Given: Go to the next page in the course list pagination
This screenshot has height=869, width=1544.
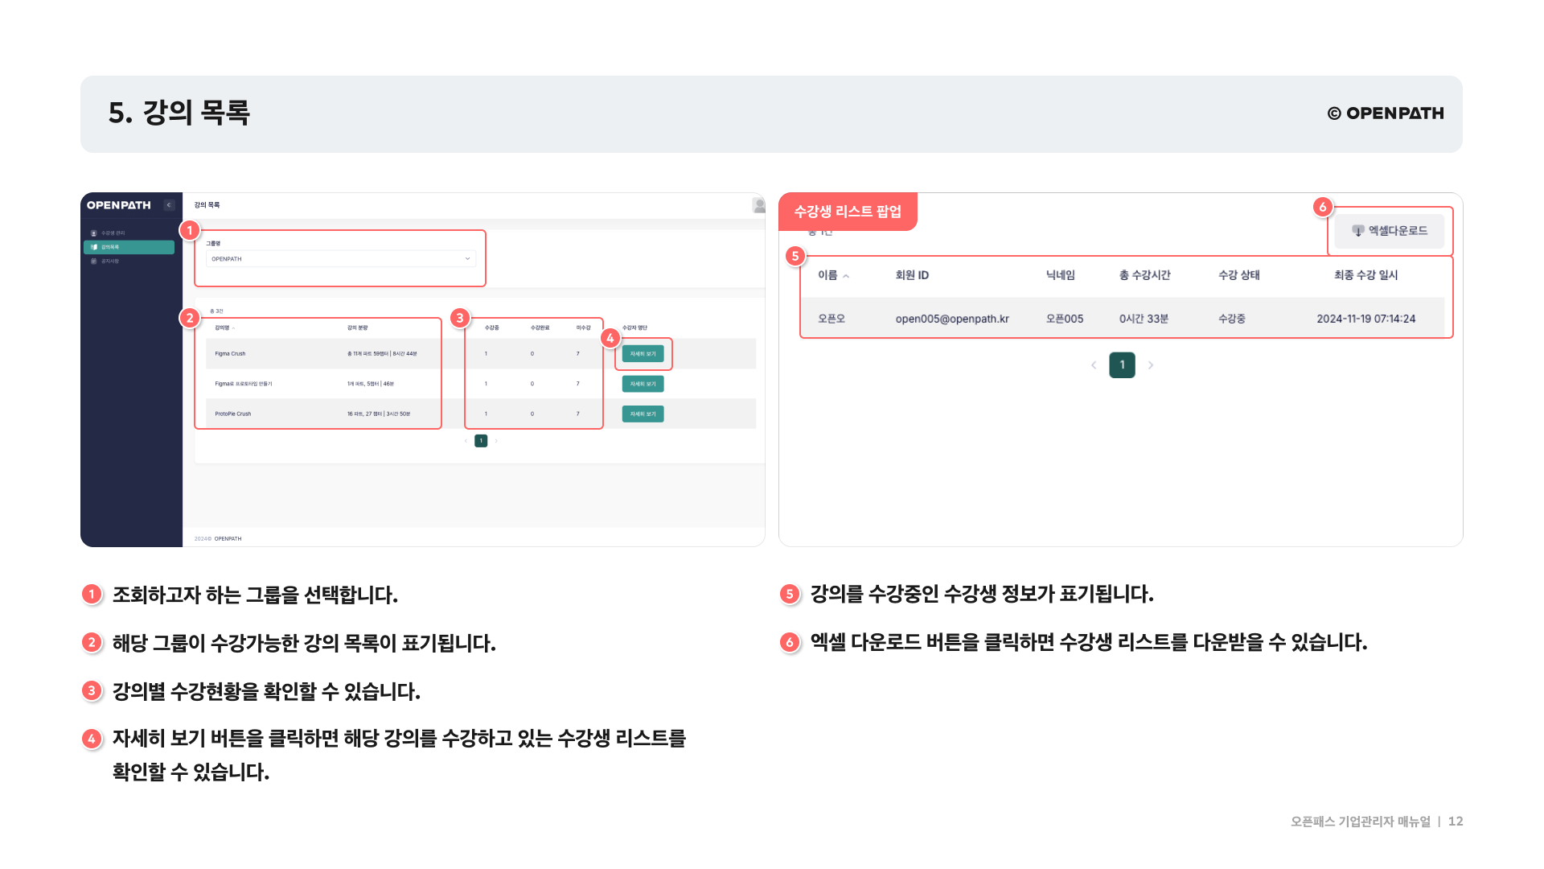Looking at the screenshot, I should (x=496, y=441).
